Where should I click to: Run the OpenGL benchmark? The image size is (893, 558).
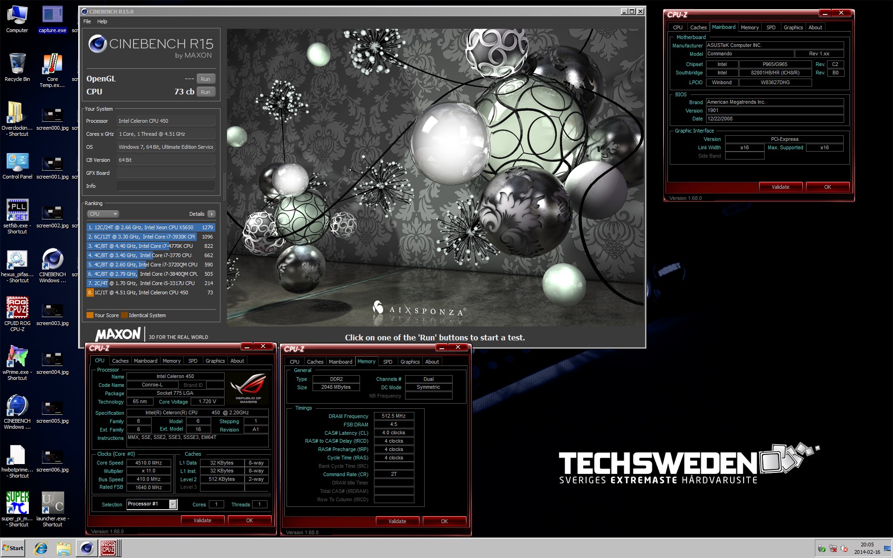pos(206,79)
